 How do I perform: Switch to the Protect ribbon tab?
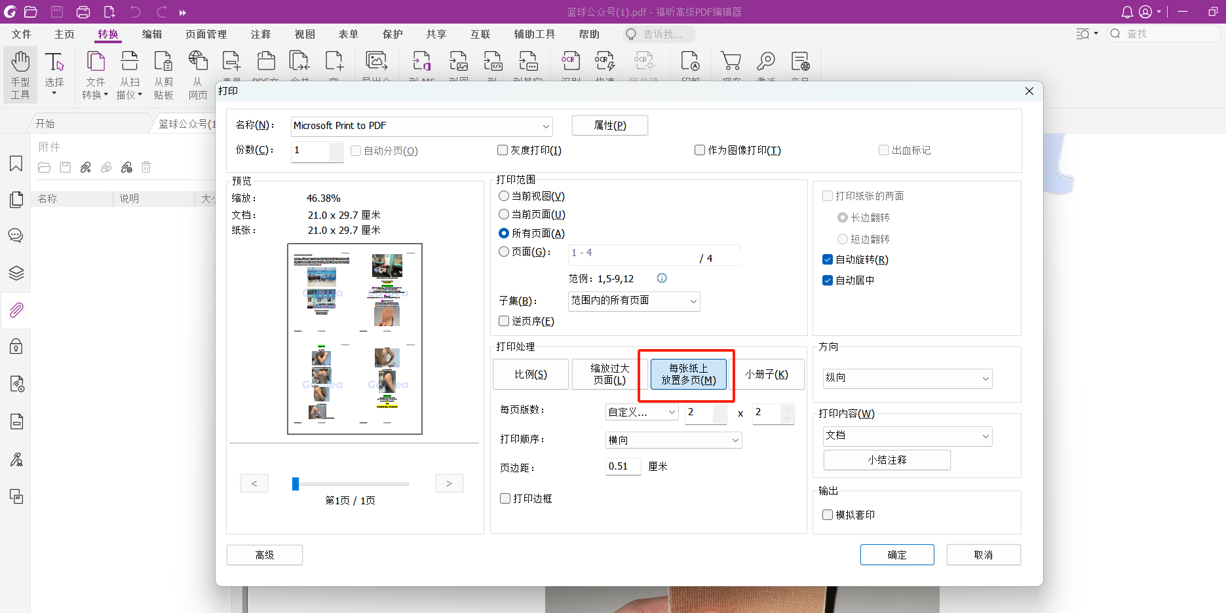pyautogui.click(x=393, y=34)
